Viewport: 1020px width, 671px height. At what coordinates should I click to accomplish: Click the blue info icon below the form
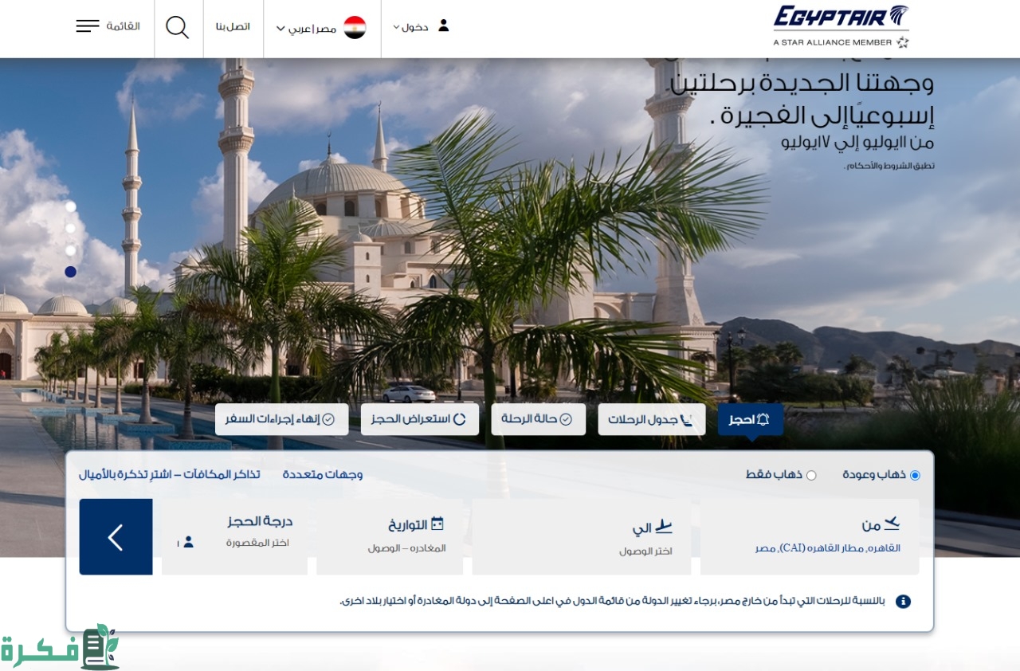point(903,601)
